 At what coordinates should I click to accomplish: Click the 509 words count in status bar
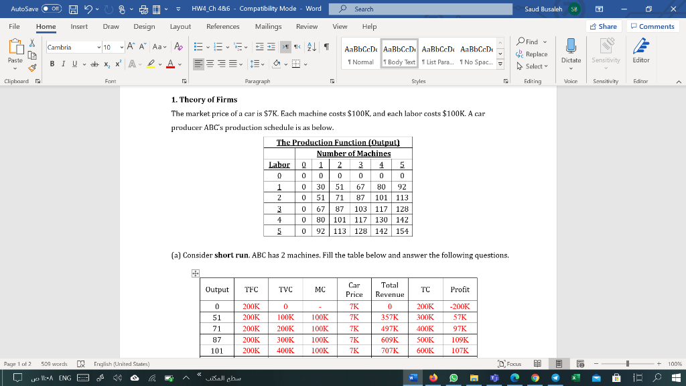click(x=54, y=364)
